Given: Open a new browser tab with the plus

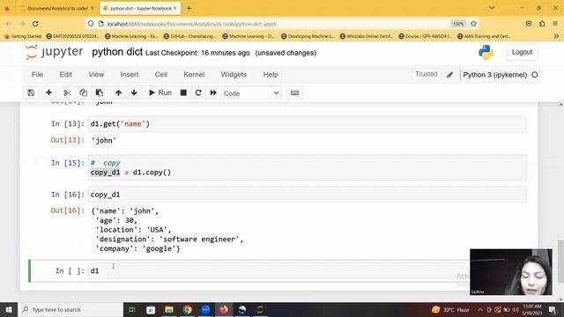Looking at the screenshot, I should pos(189,8).
